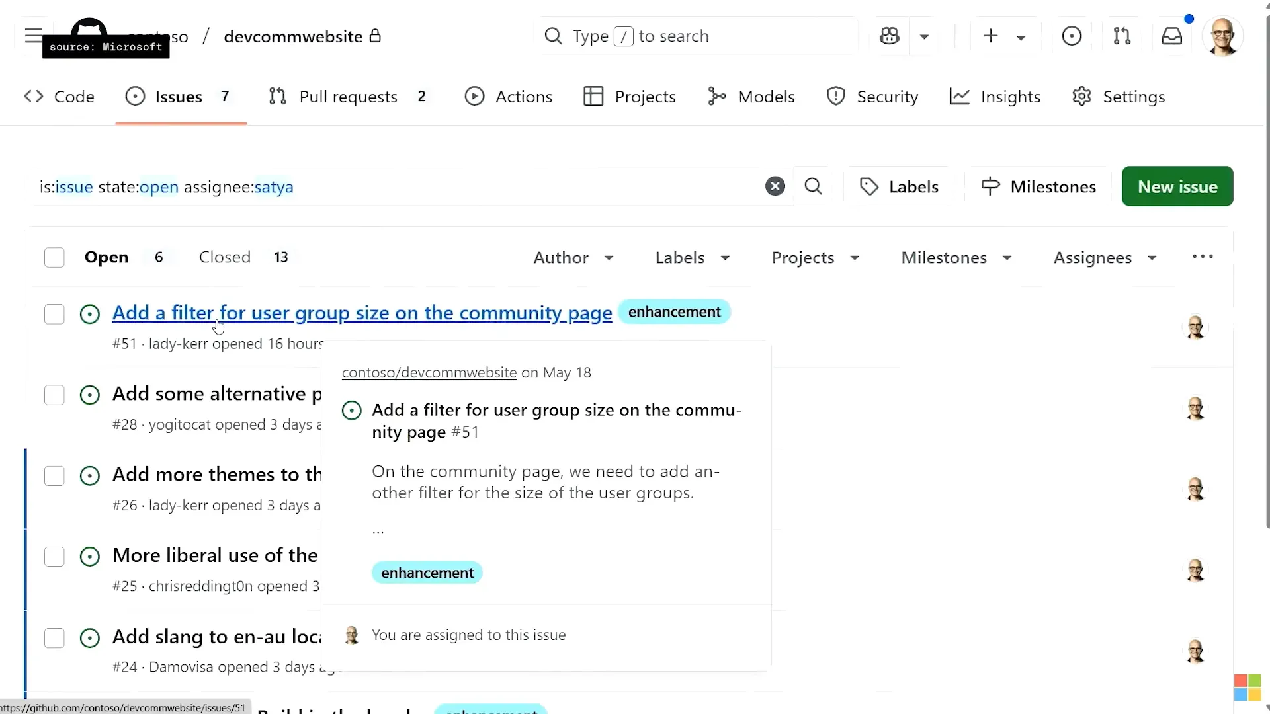Click the New issue button
Viewport: 1270px width, 714px height.
pyautogui.click(x=1177, y=186)
